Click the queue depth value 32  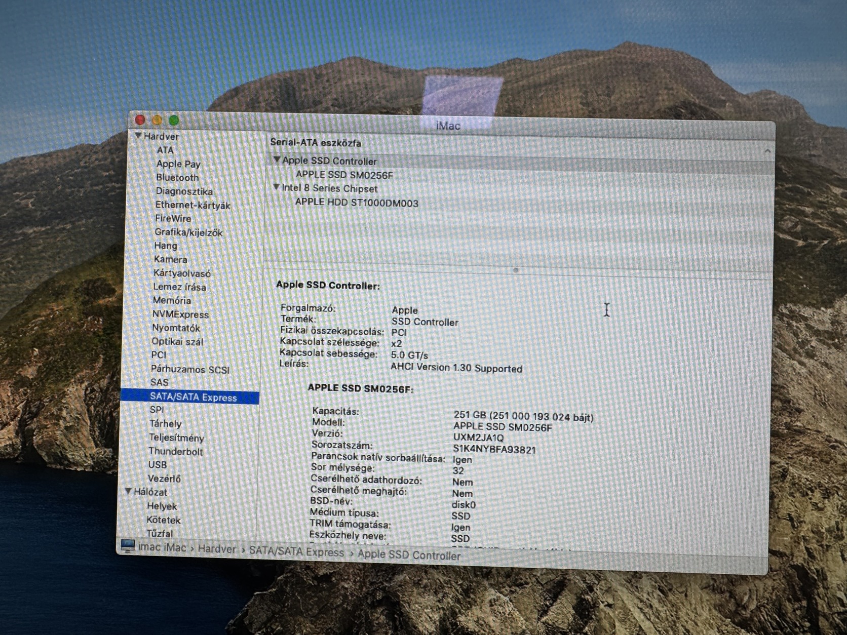(x=458, y=470)
